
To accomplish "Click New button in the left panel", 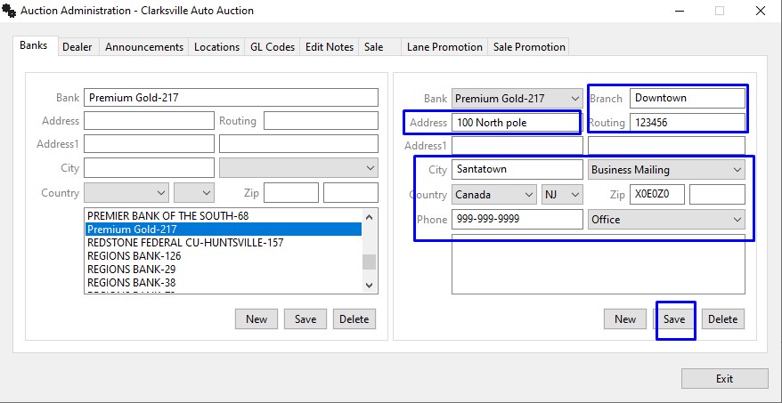I will (x=257, y=319).
